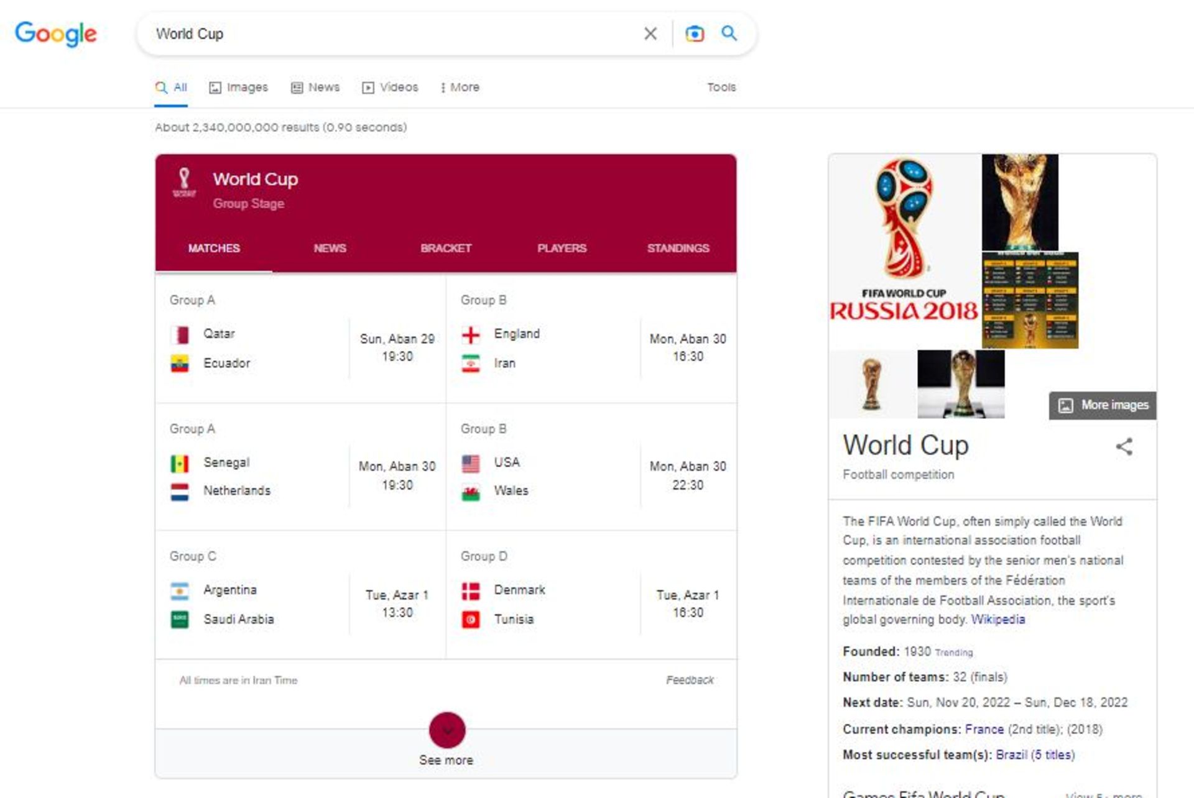Select the MATCHES tab

(x=214, y=248)
